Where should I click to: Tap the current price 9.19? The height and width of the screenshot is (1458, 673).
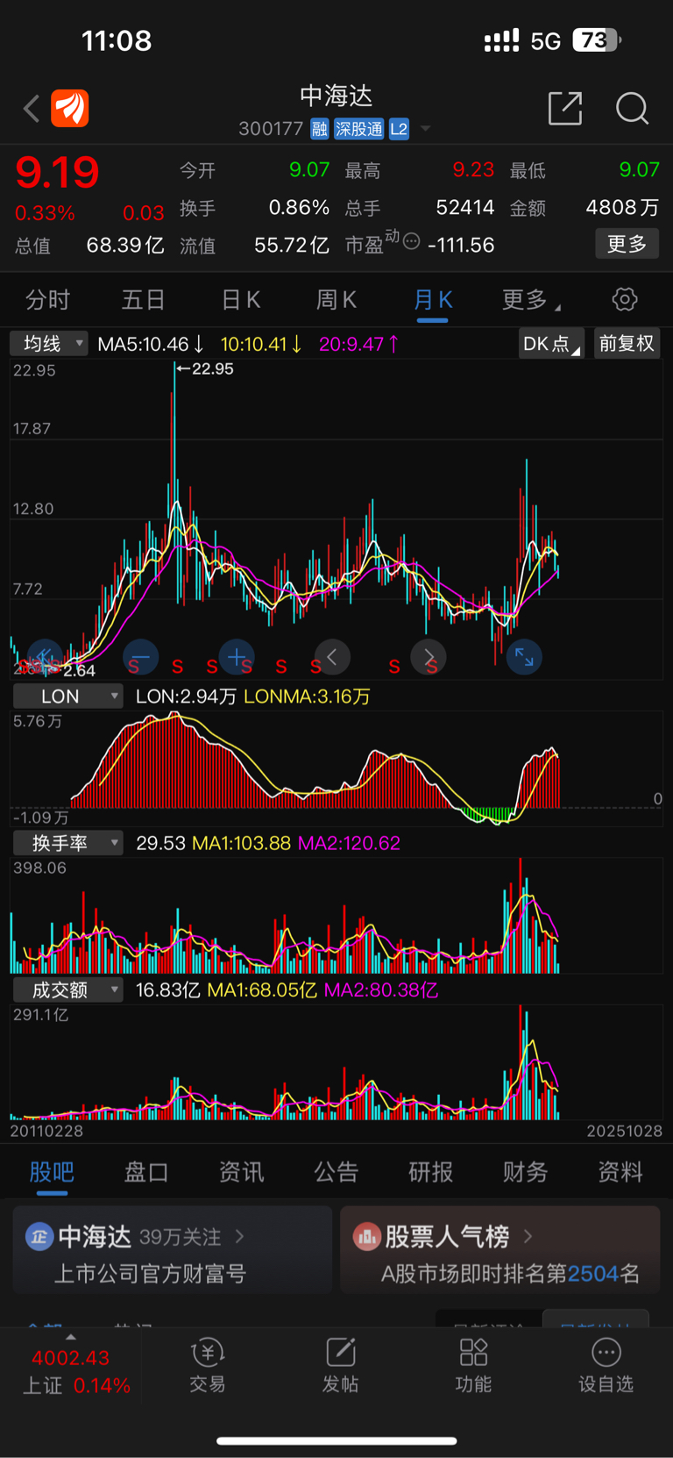tap(57, 172)
